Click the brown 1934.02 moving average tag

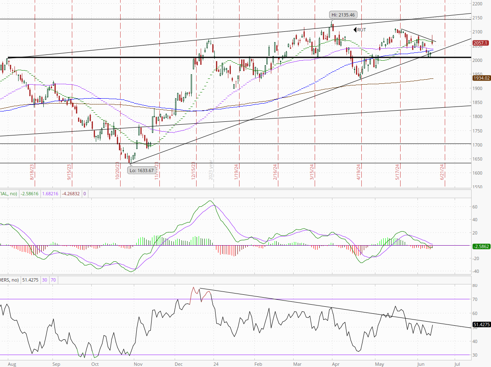tap(481, 78)
